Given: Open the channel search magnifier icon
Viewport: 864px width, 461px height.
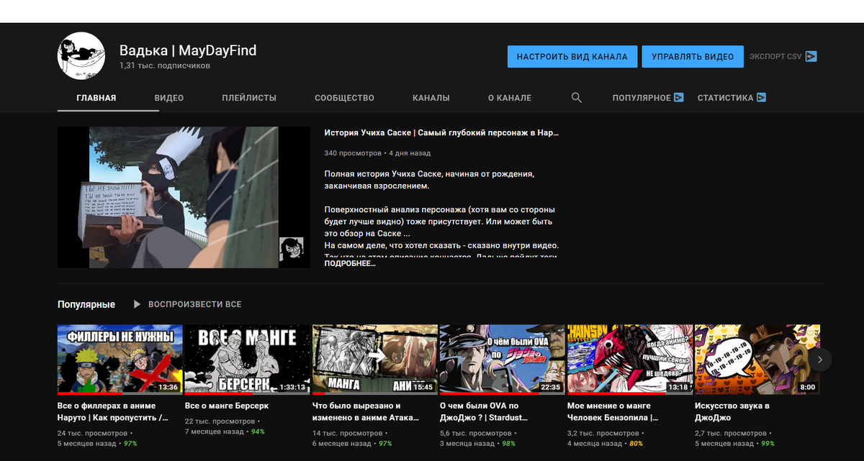Looking at the screenshot, I should pyautogui.click(x=577, y=98).
